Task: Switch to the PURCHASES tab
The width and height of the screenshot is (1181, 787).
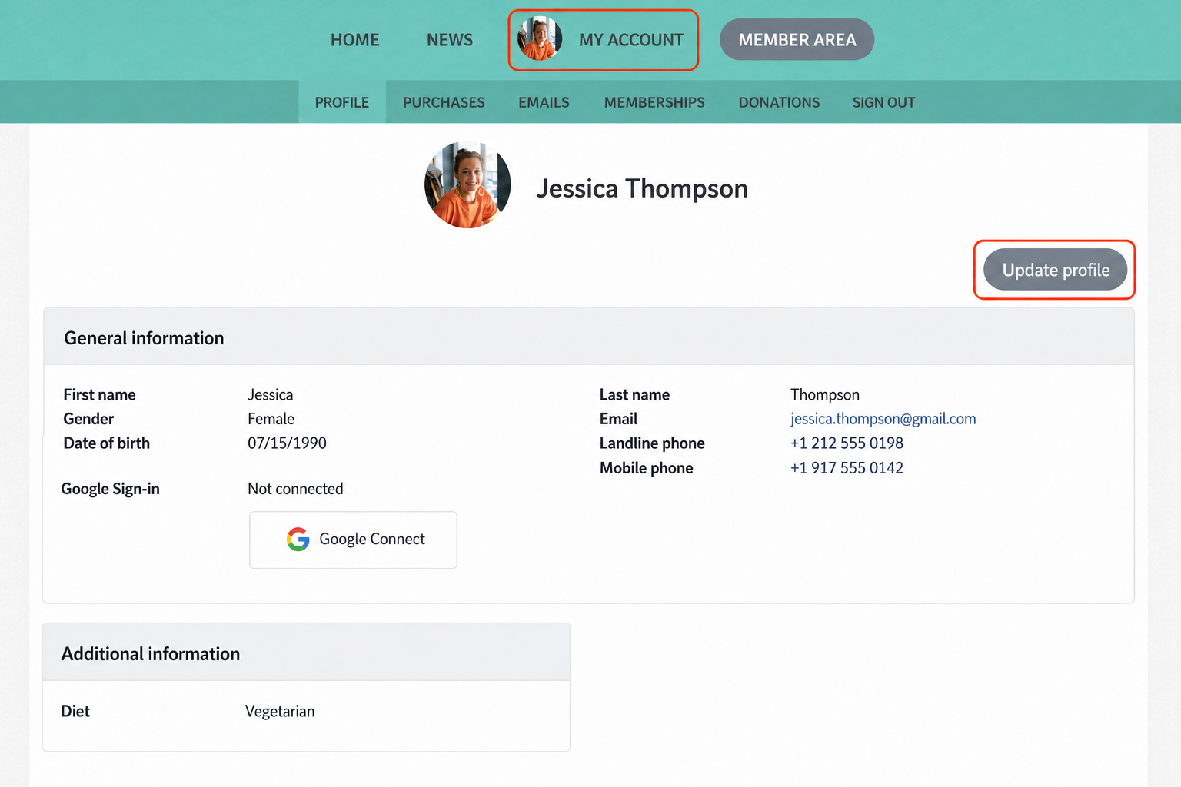Action: (x=444, y=102)
